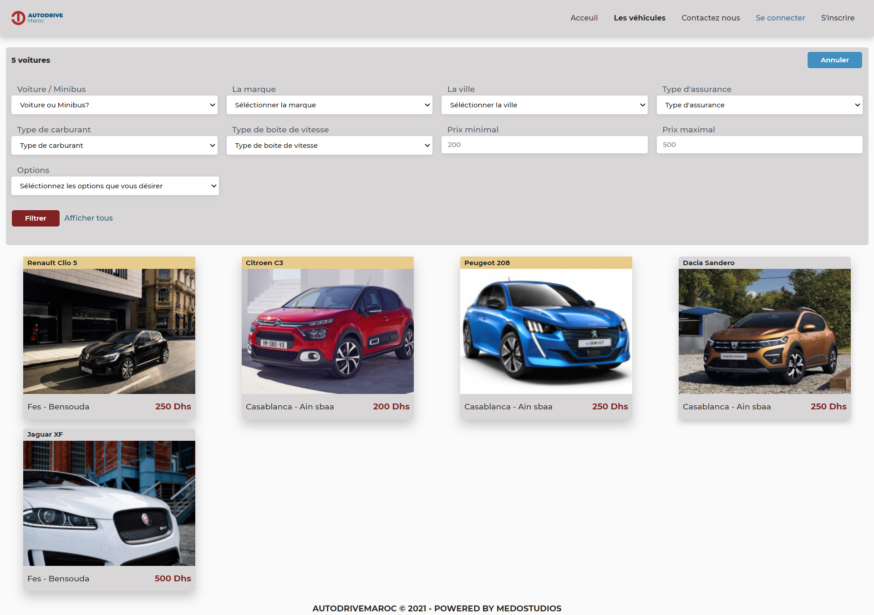Click the Filtrer button
This screenshot has width=874, height=615.
coord(36,218)
